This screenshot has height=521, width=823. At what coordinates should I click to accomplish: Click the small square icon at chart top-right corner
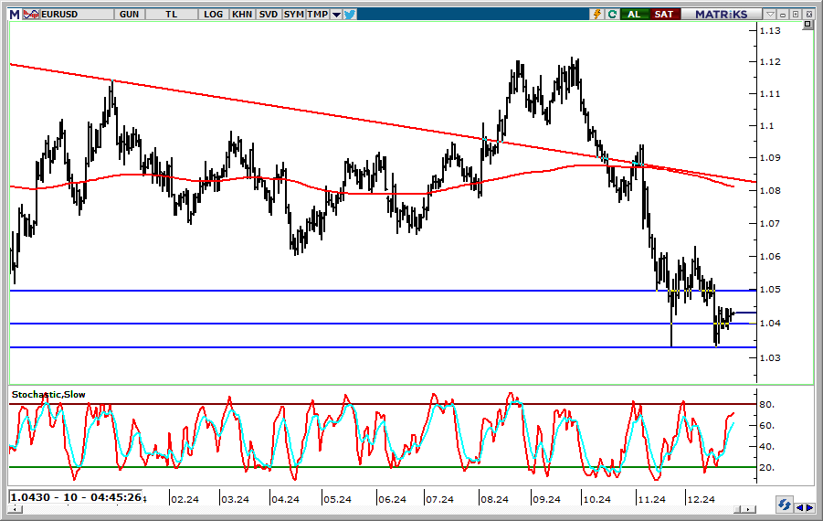click(x=807, y=26)
